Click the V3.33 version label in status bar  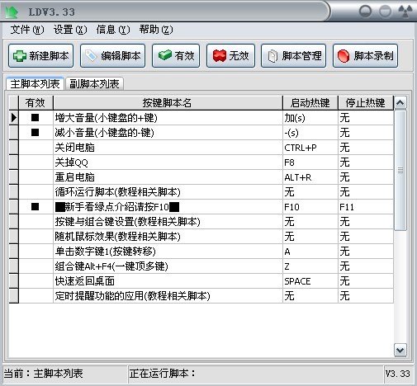(x=397, y=374)
